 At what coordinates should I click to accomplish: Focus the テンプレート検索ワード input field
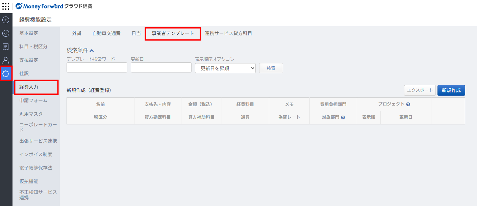coord(97,68)
